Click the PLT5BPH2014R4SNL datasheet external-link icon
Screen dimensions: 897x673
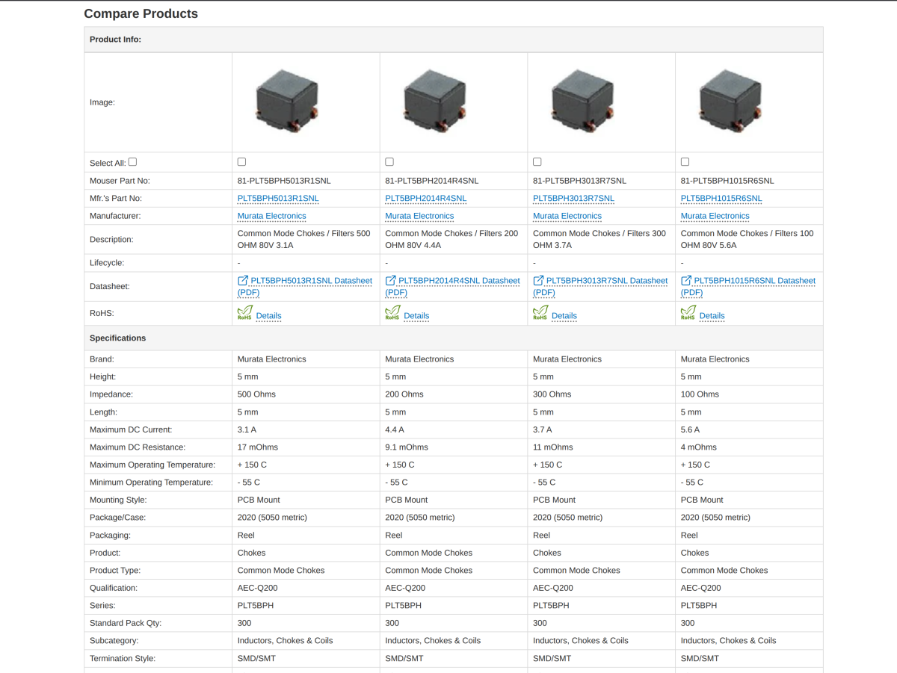tap(390, 280)
